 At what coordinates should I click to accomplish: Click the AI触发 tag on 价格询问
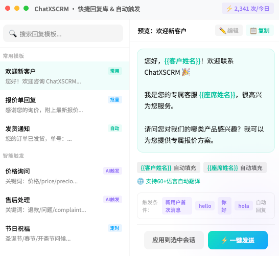tap(112, 171)
